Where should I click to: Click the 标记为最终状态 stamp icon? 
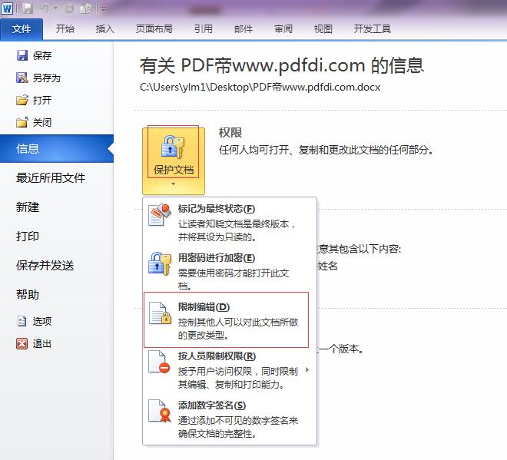coord(160,214)
